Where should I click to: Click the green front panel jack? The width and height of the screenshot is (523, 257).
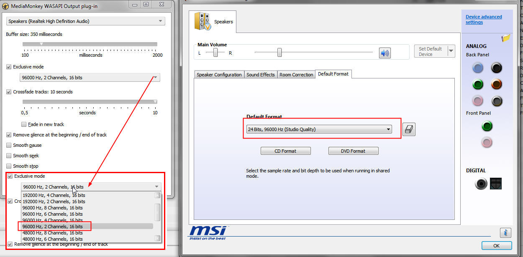point(487,126)
